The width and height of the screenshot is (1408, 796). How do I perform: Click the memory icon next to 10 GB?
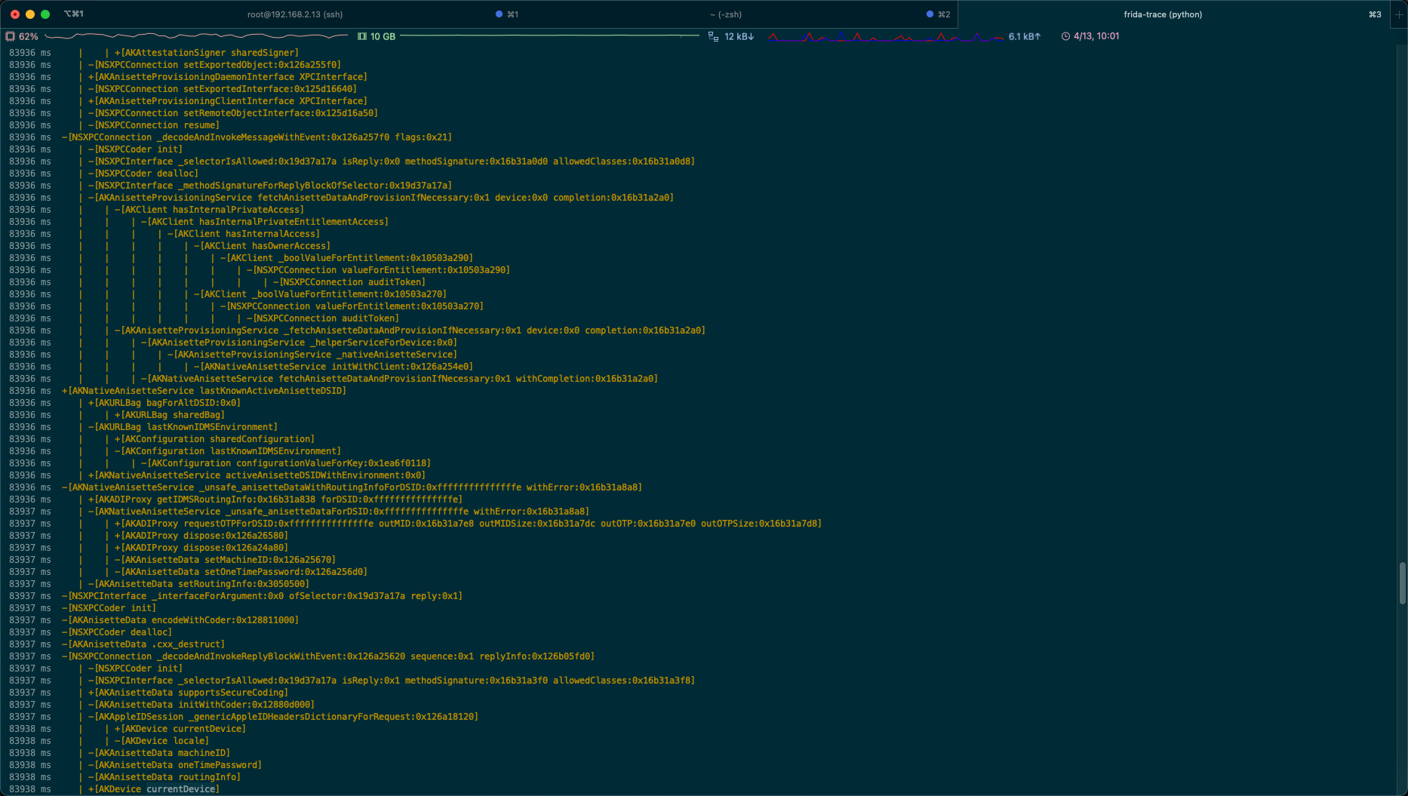362,36
